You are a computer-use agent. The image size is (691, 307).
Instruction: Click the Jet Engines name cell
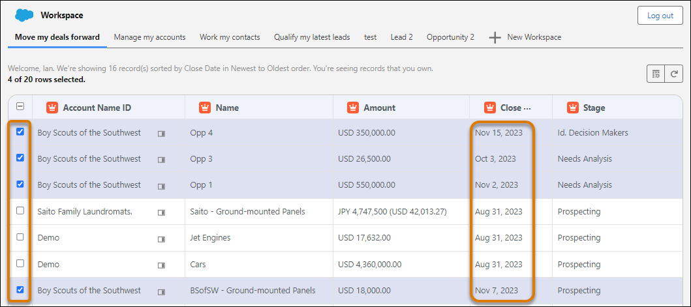[x=258, y=238]
